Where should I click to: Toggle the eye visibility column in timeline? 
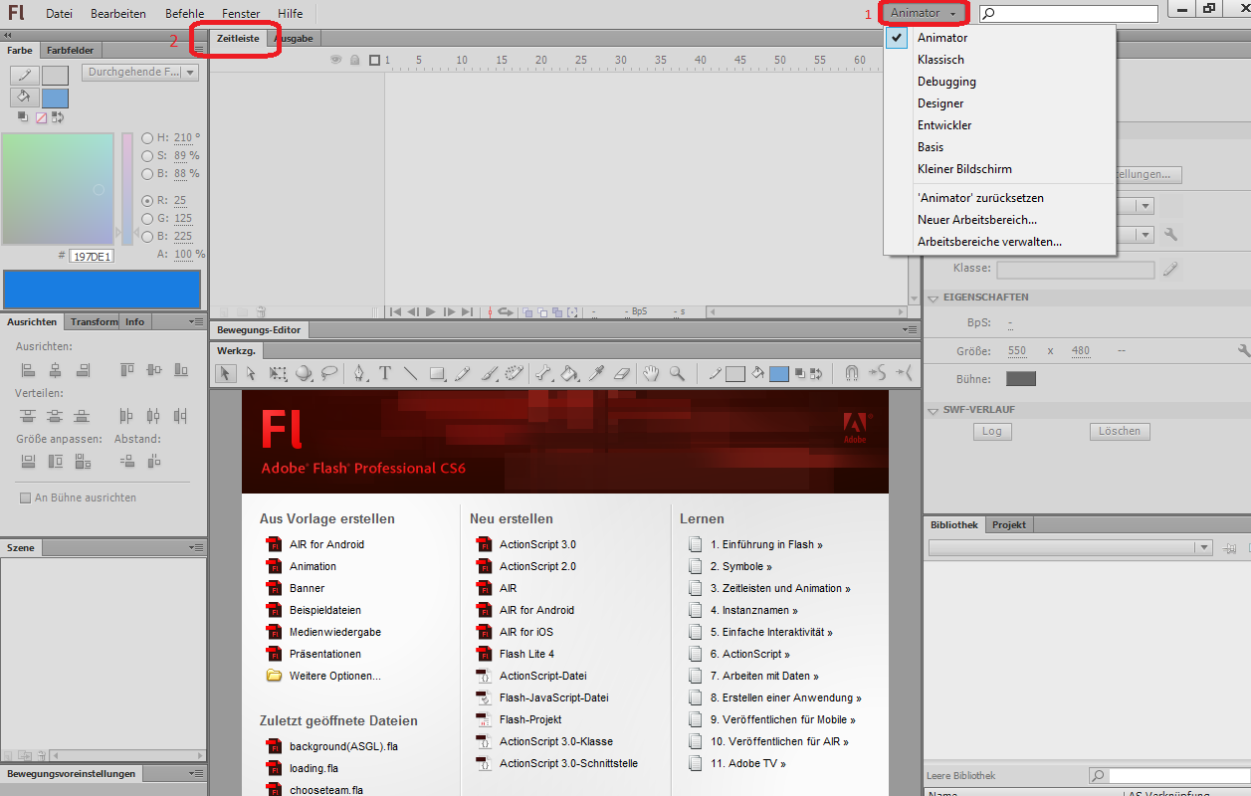coord(336,60)
